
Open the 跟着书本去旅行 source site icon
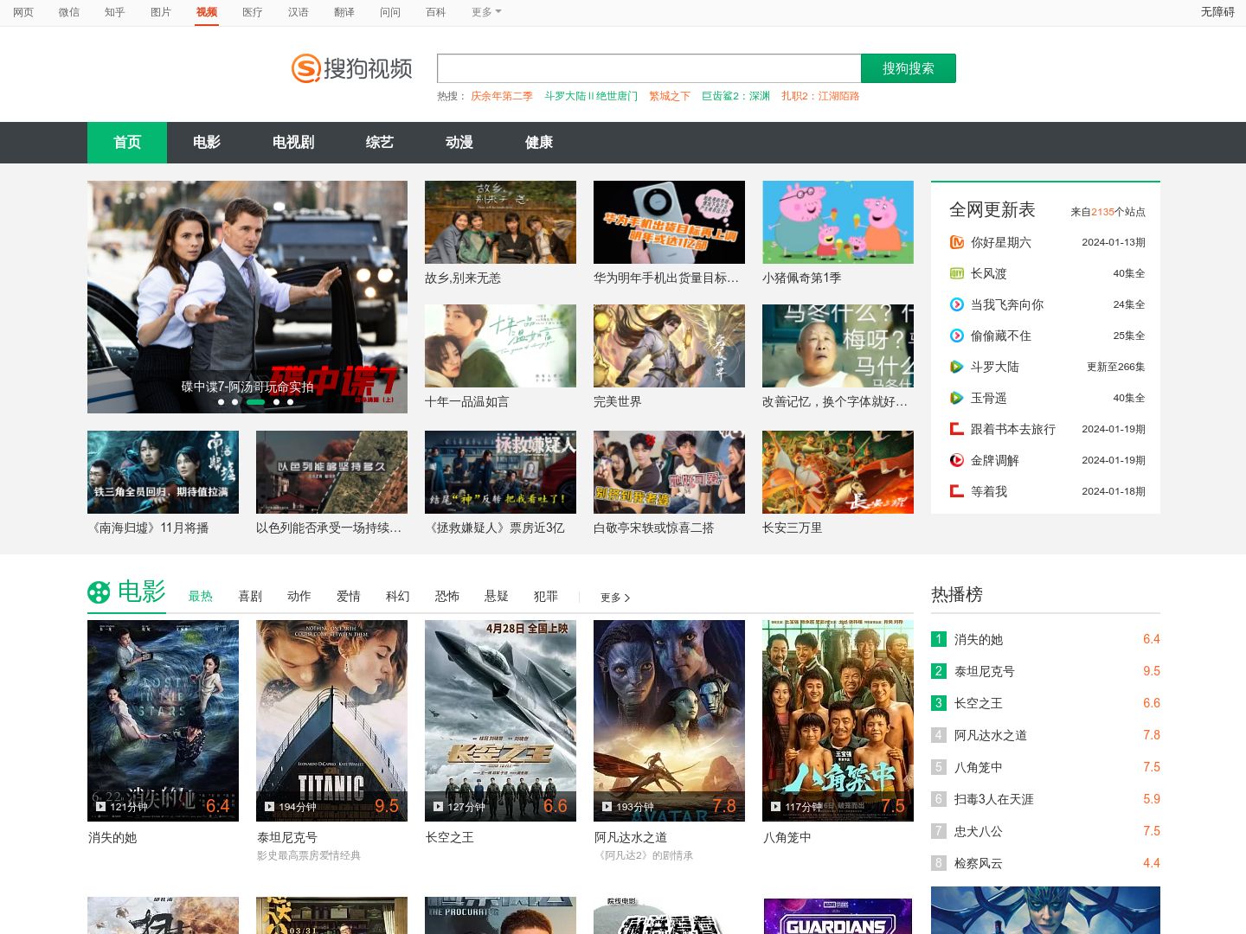tap(957, 429)
